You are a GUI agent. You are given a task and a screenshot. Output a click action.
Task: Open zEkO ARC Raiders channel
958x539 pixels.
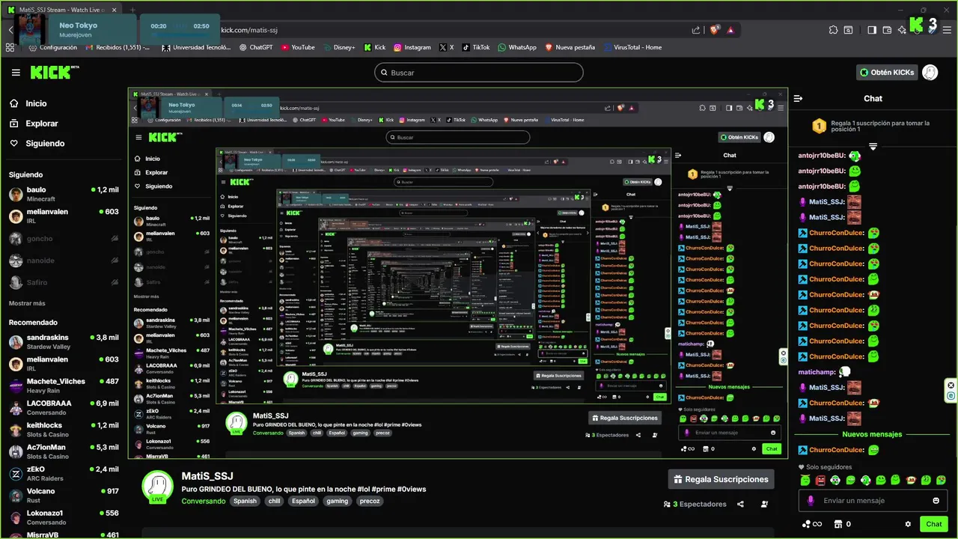(x=64, y=474)
